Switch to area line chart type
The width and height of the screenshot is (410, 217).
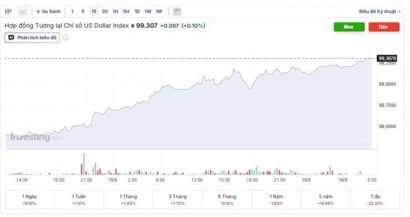pyautogui.click(x=23, y=12)
